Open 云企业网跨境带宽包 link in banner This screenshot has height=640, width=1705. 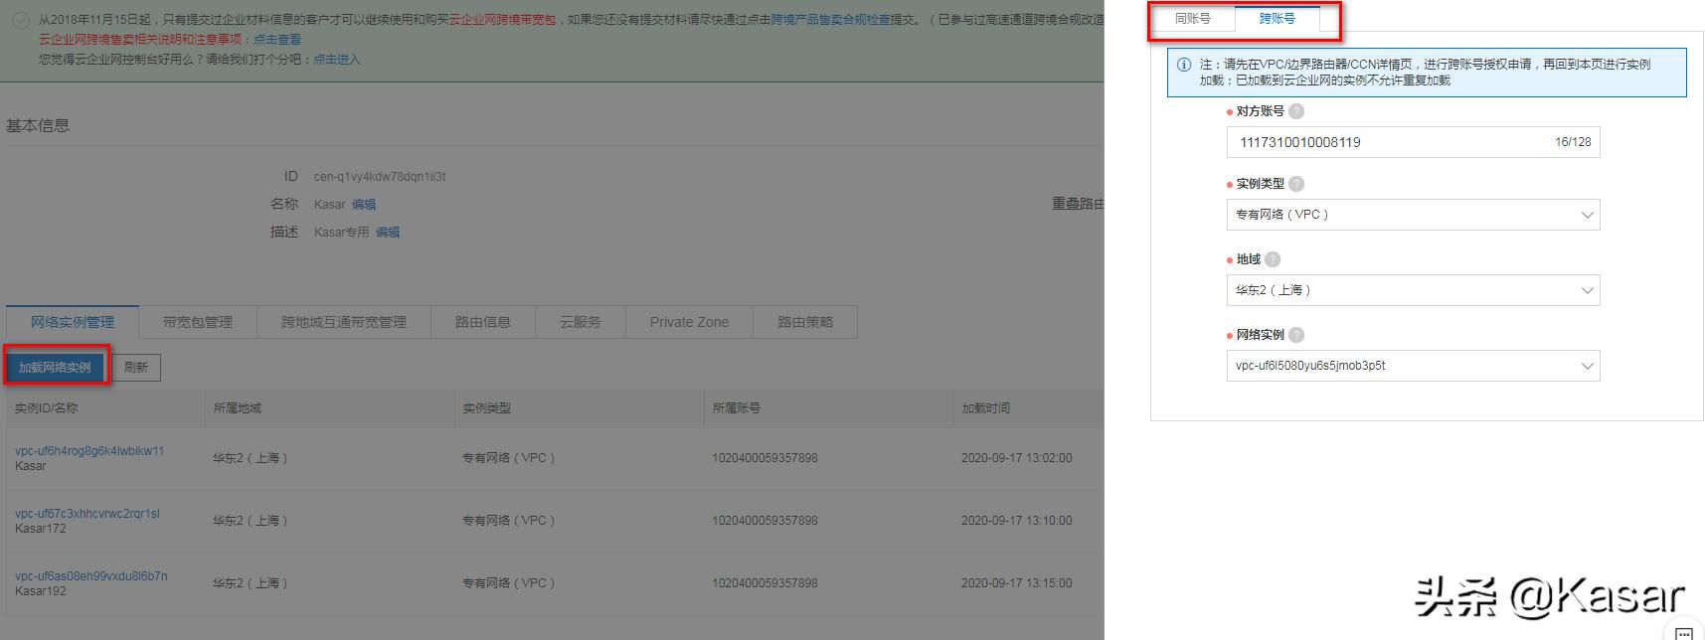503,20
